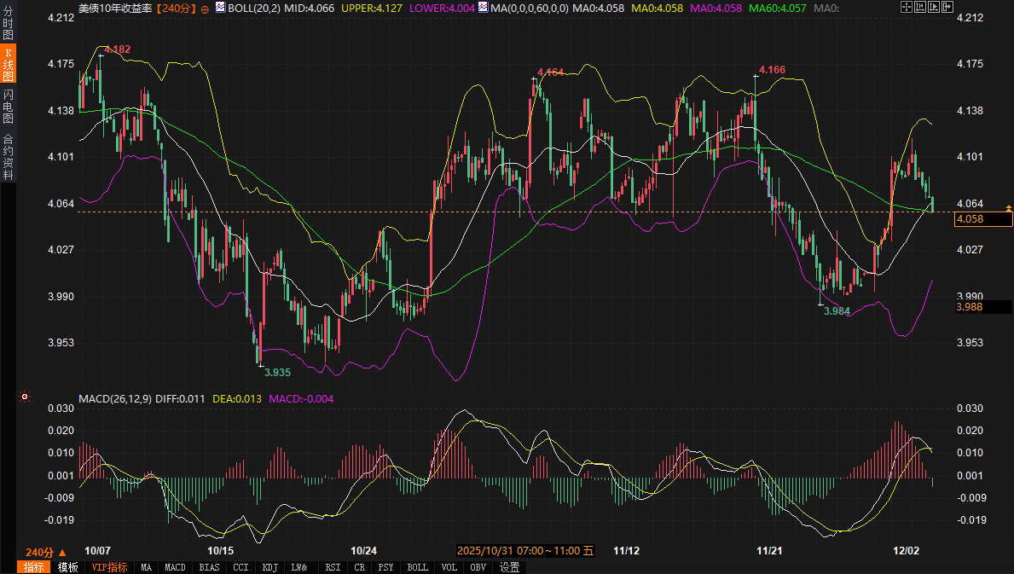Viewport: 1014px width, 574px height.
Task: Switch to the 闪电图 side tab
Action: (x=8, y=106)
